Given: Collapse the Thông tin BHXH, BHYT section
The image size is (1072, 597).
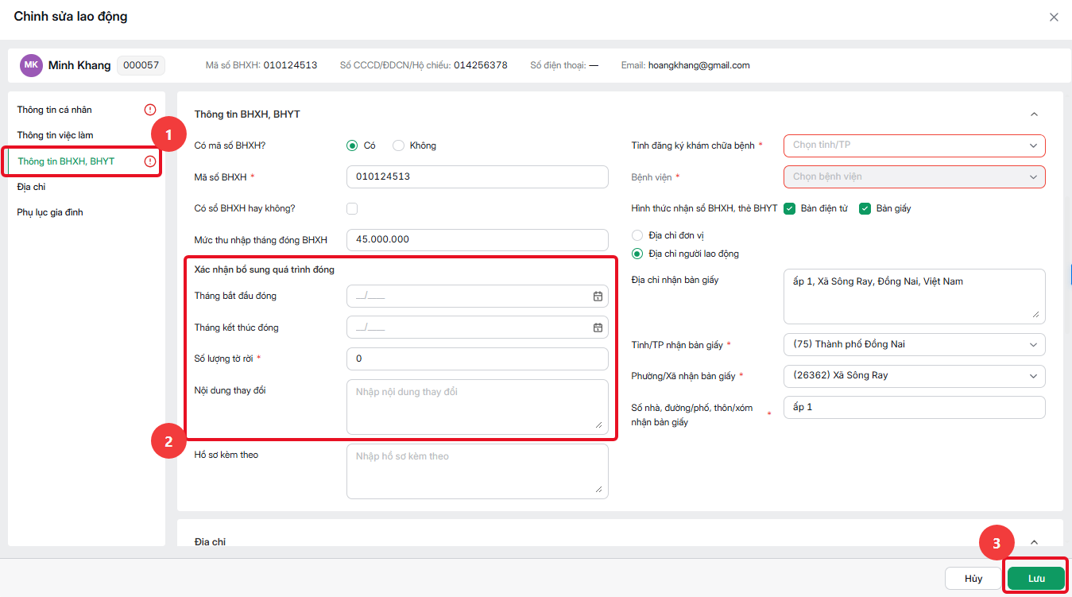Looking at the screenshot, I should click(x=1034, y=114).
